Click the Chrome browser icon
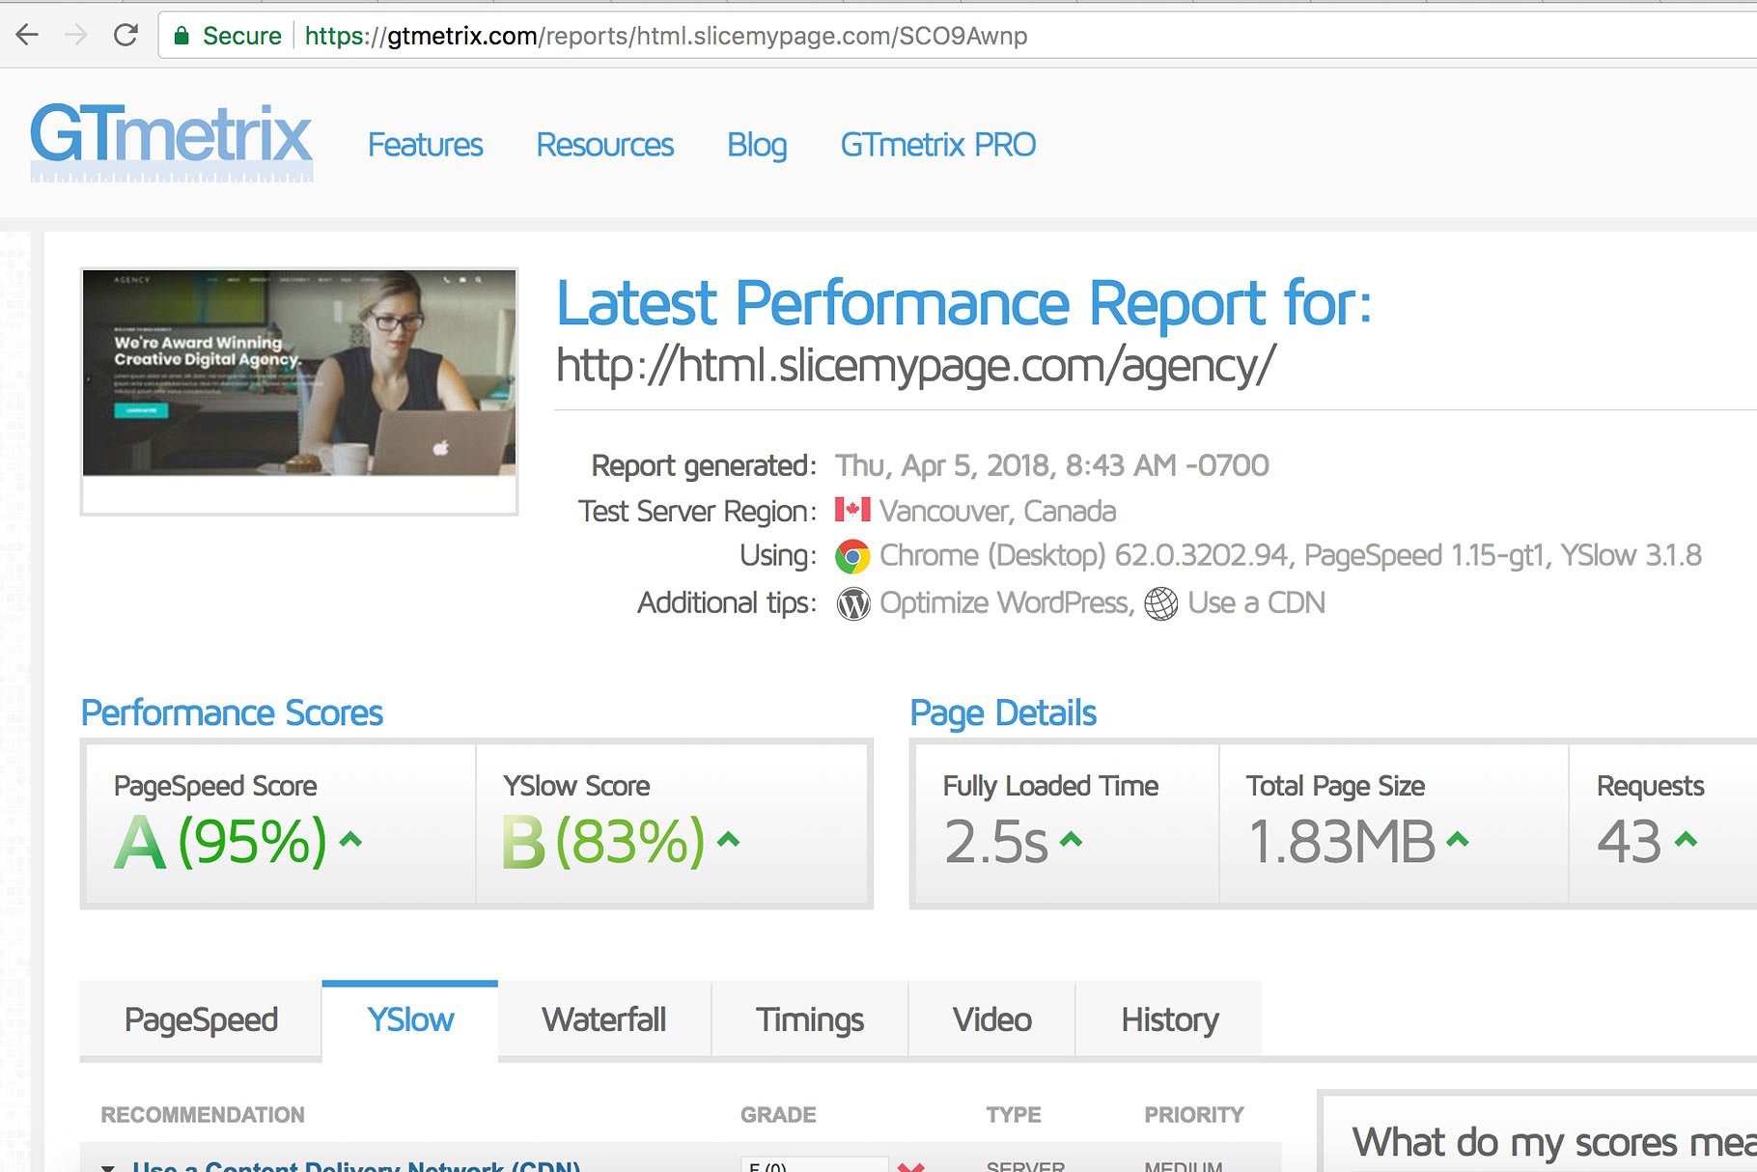Image resolution: width=1757 pixels, height=1172 pixels. pos(852,556)
